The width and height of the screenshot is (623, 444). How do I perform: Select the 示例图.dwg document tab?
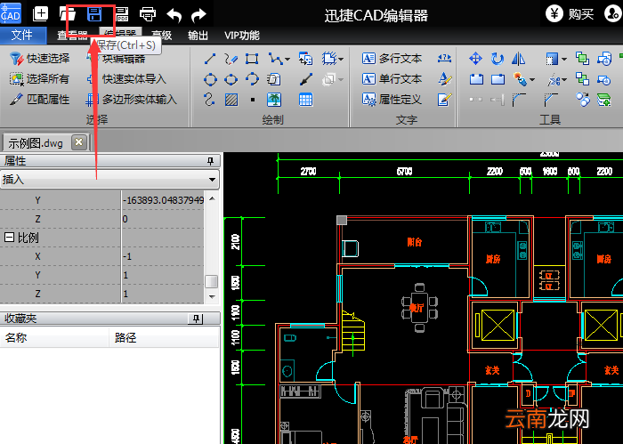pos(36,143)
